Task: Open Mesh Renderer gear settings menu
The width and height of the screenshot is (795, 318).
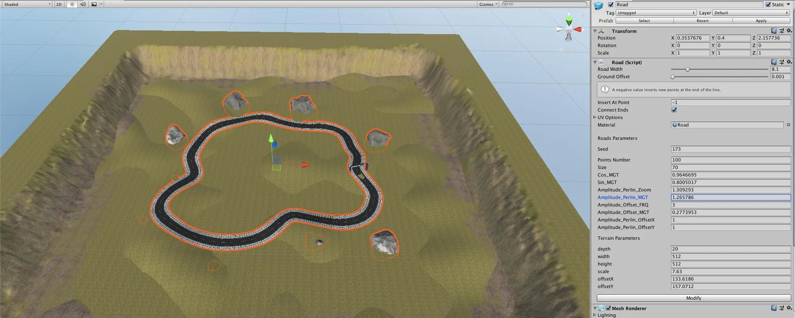Action: coord(789,308)
